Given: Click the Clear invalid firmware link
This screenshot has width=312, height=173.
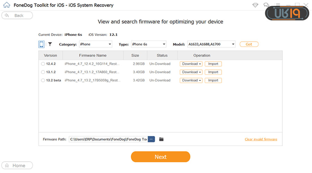Looking at the screenshot, I should click(x=261, y=139).
